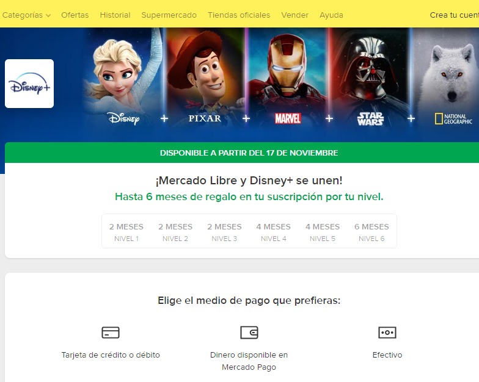Click the Marvel logo in banner
The image size is (479, 382).
(x=288, y=118)
